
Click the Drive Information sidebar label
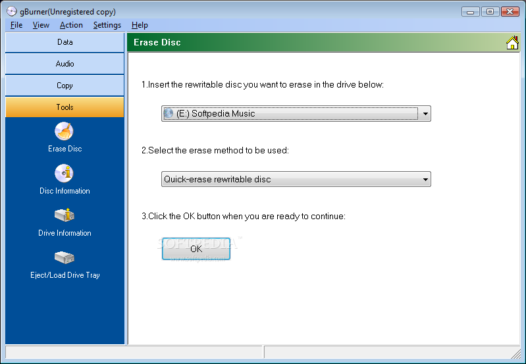[x=65, y=233]
